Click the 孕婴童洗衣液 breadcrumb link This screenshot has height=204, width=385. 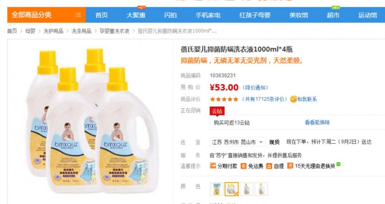pyautogui.click(x=114, y=31)
